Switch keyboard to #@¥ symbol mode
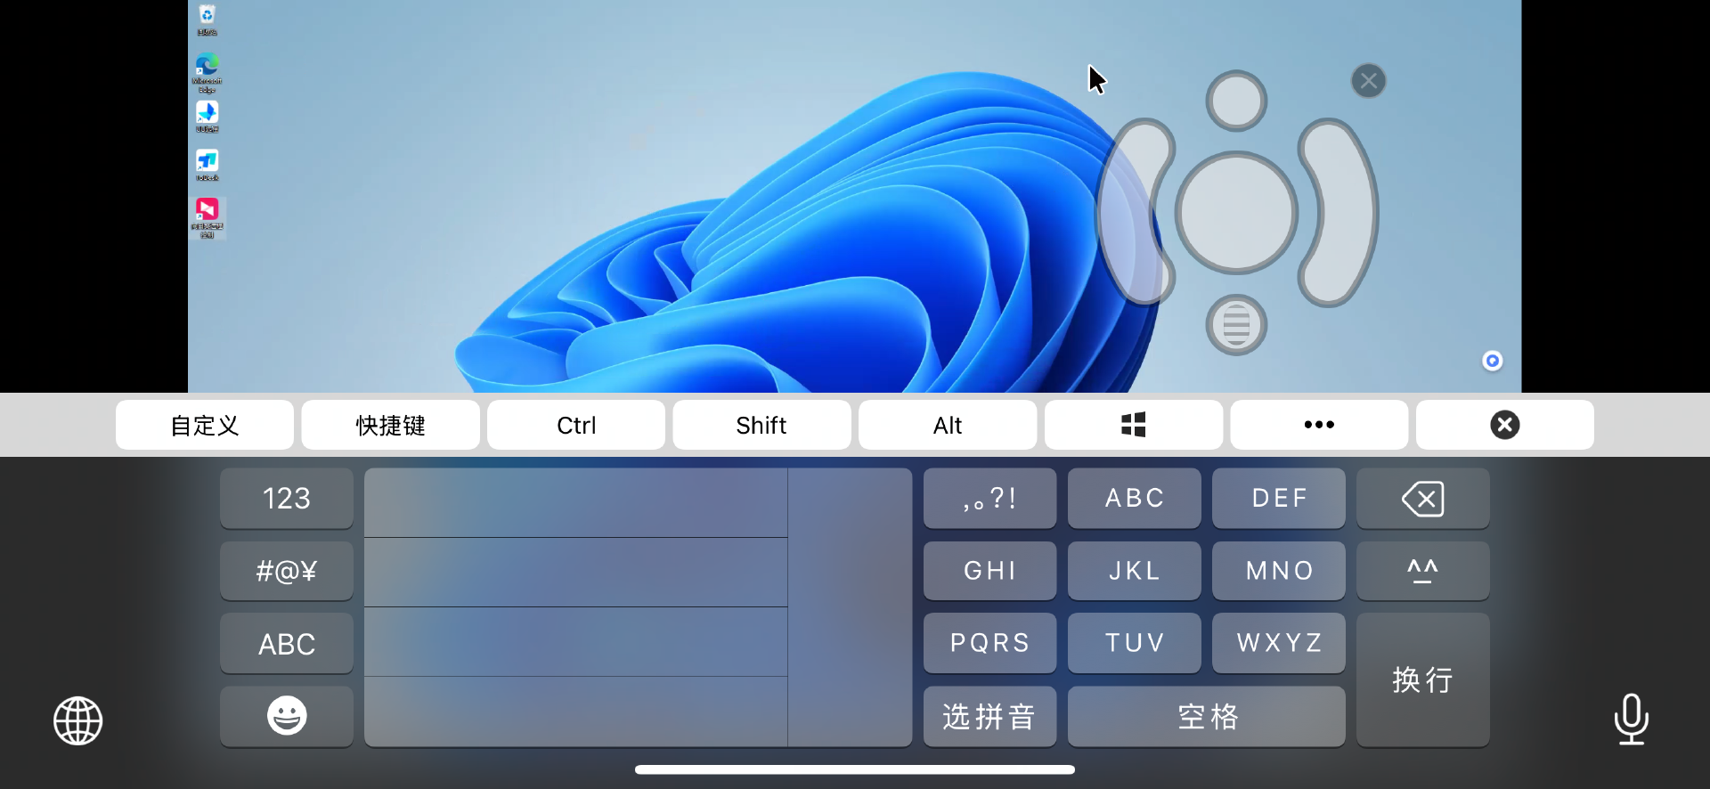 (287, 571)
